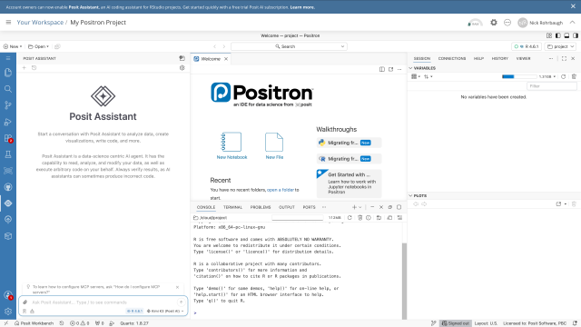Screen dimensions: 581x327
Task: Split the Welcome editor right
Action: coord(381,69)
